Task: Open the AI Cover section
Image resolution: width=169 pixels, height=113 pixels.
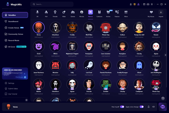Action: coord(15,47)
